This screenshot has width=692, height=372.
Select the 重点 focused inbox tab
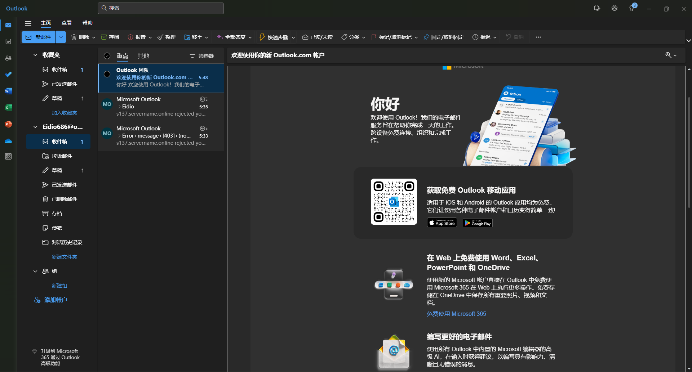pyautogui.click(x=123, y=56)
